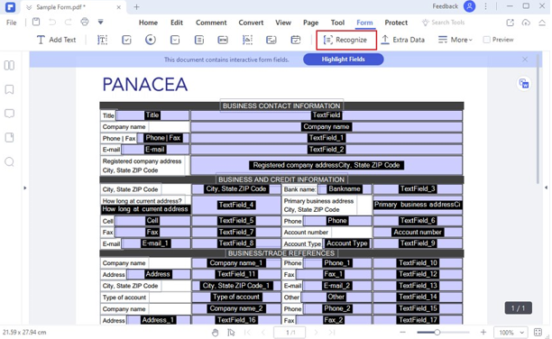552x339 pixels.
Task: Choose the select tool in status bar
Action: 231,333
